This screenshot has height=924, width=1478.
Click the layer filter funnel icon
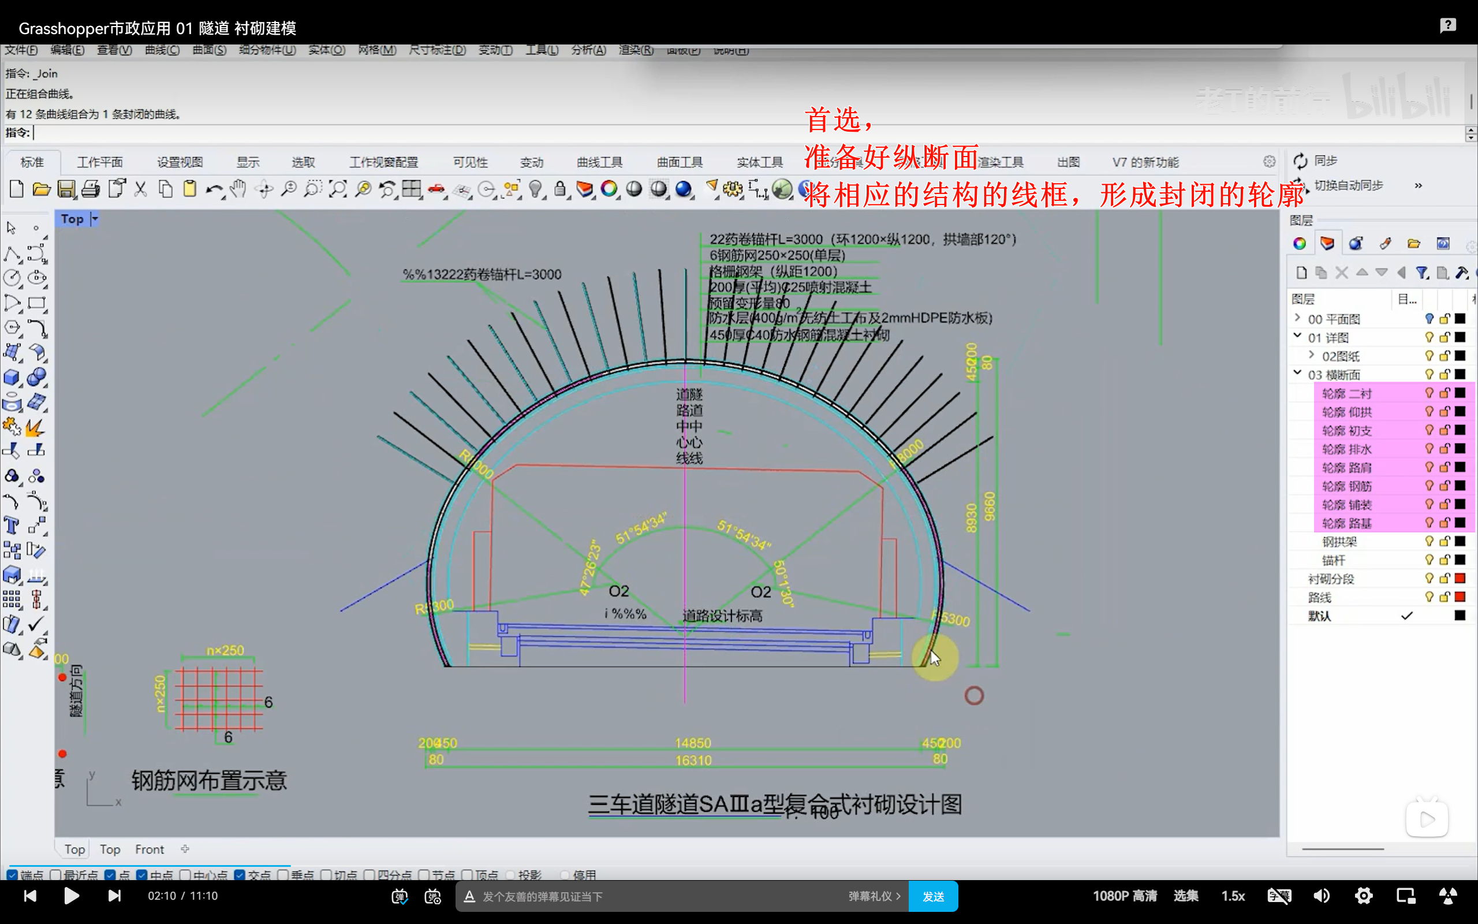1422,273
